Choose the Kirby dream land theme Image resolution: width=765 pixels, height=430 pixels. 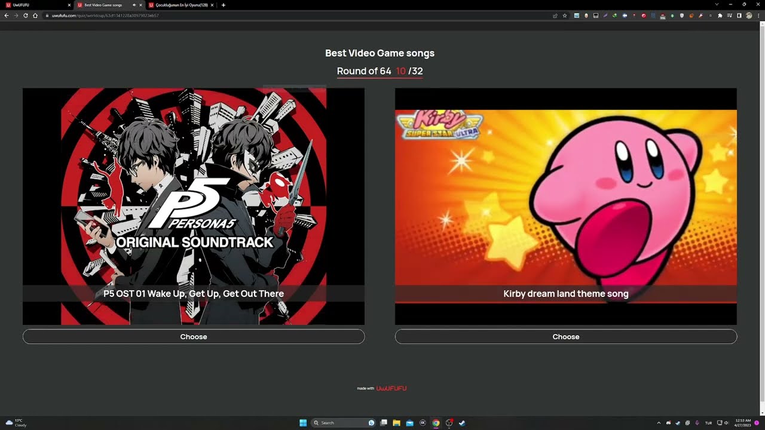[x=566, y=336]
